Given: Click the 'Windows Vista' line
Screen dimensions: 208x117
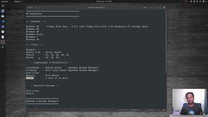Looking at the screenshot, I should [34, 34].
